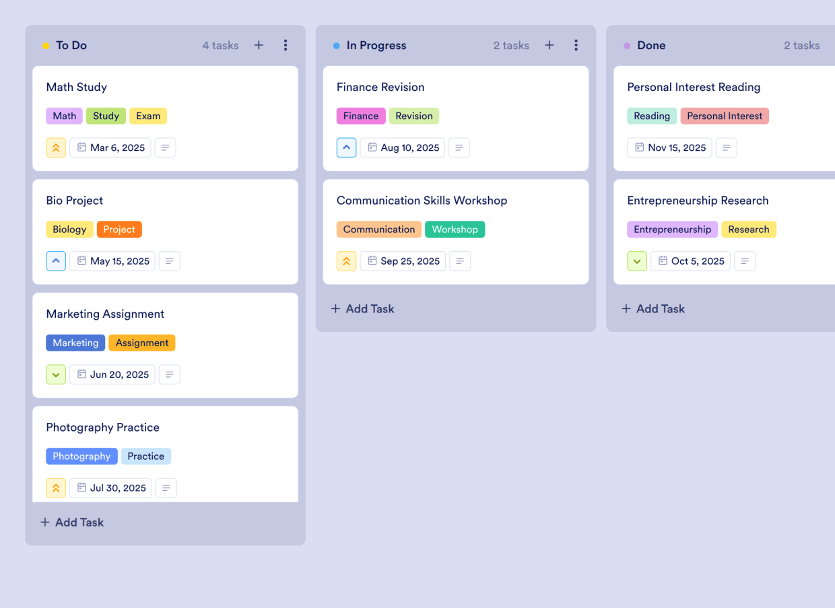
Task: Click the high priority icon on Communication Skills Workshop
Action: (x=346, y=261)
